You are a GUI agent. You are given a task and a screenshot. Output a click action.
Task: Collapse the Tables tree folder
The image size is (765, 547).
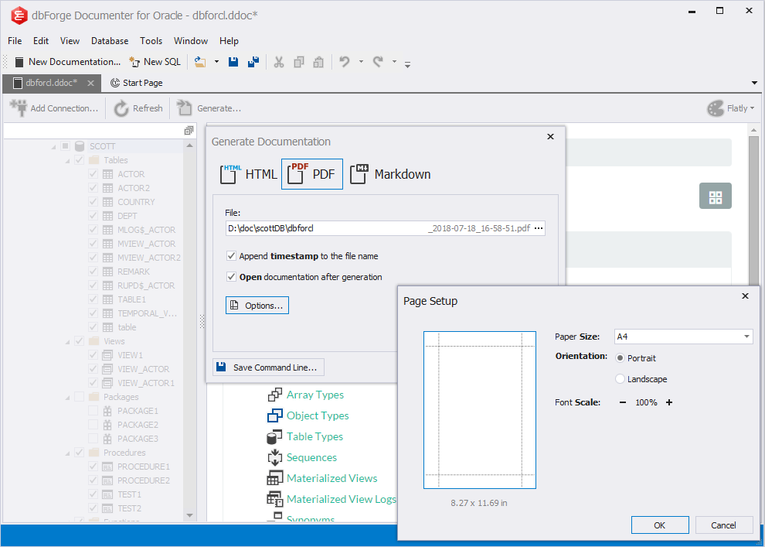pos(68,161)
